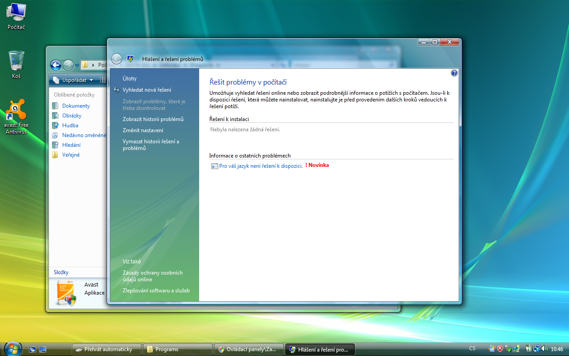
Task: Open Hudba in favorite links
Action: [70, 125]
